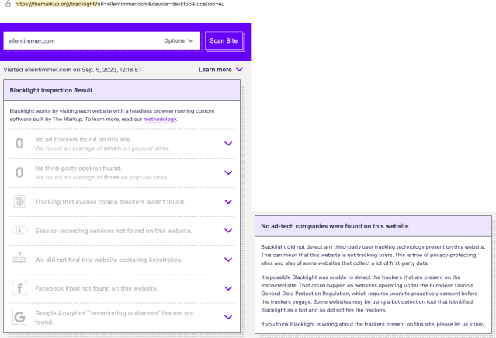Click the Google Analytics G icon

pyautogui.click(x=19, y=317)
